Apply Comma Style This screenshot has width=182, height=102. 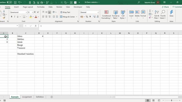tap(90, 17)
